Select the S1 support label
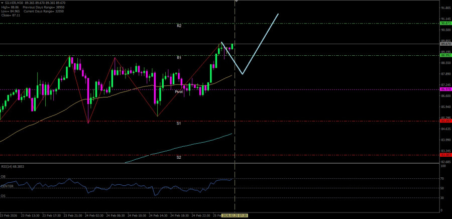This screenshot has width=452, height=219. (x=179, y=124)
